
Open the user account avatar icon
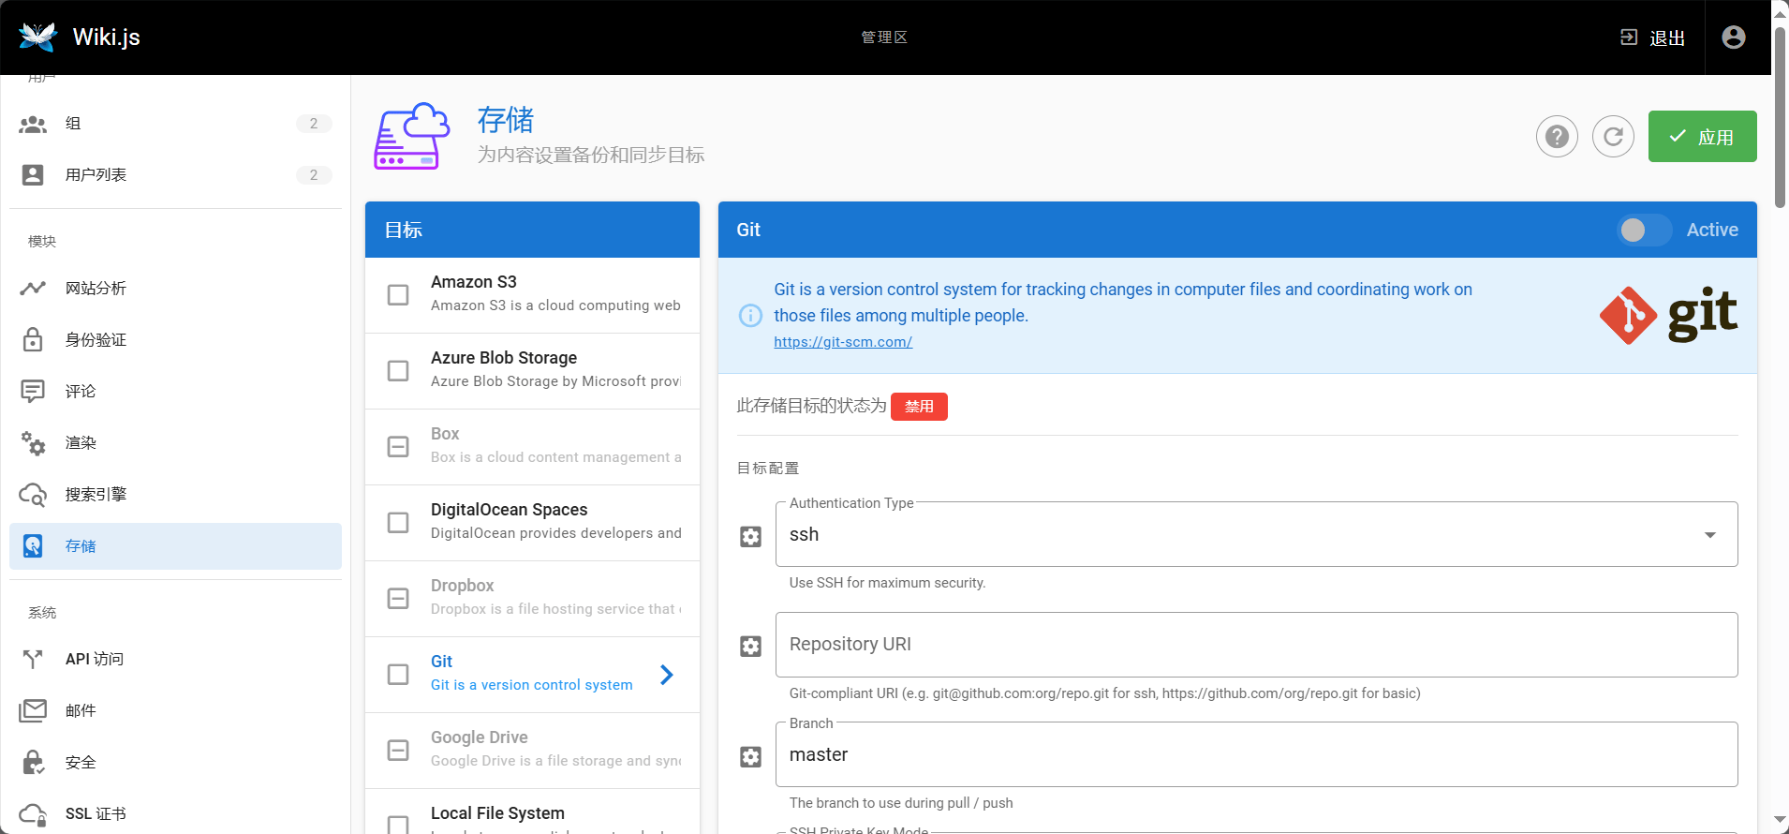tap(1734, 37)
